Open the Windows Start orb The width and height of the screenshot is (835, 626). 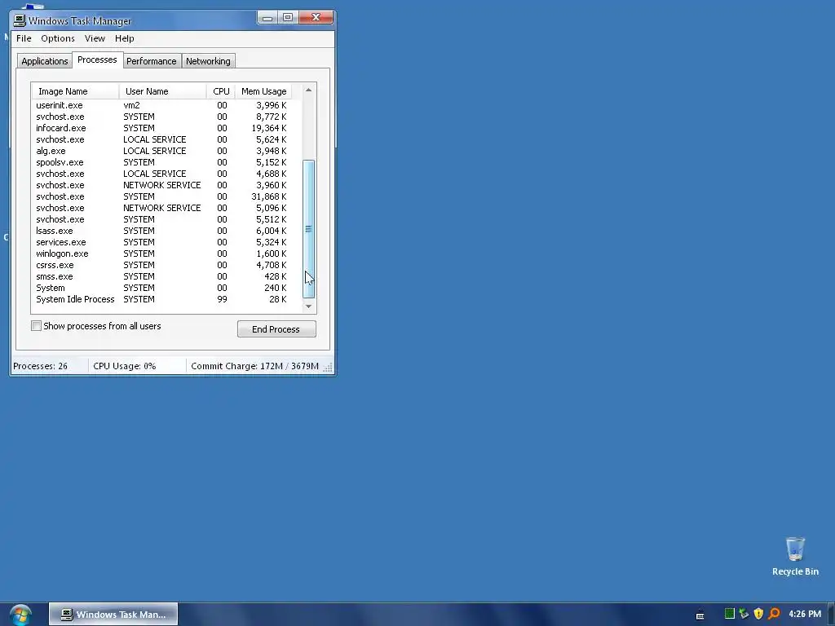pos(20,615)
